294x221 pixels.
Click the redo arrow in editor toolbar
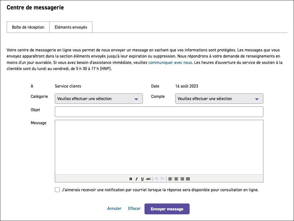coord(162,179)
